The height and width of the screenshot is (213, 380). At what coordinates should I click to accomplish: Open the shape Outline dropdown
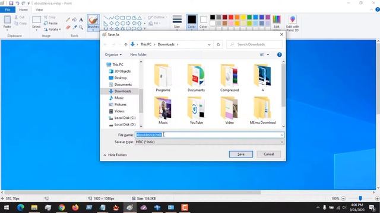coord(157,17)
